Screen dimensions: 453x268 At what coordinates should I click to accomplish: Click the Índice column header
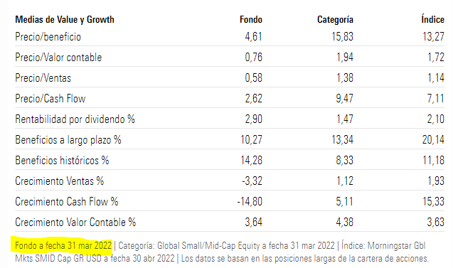click(x=432, y=19)
